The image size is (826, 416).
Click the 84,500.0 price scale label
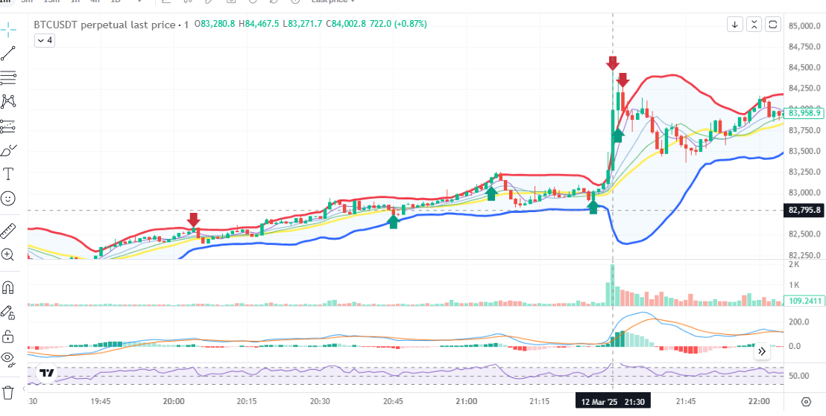[x=804, y=67]
